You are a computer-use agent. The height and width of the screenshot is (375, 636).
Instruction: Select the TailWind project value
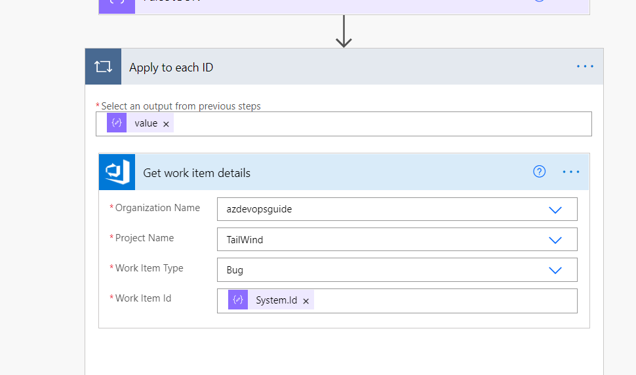245,239
